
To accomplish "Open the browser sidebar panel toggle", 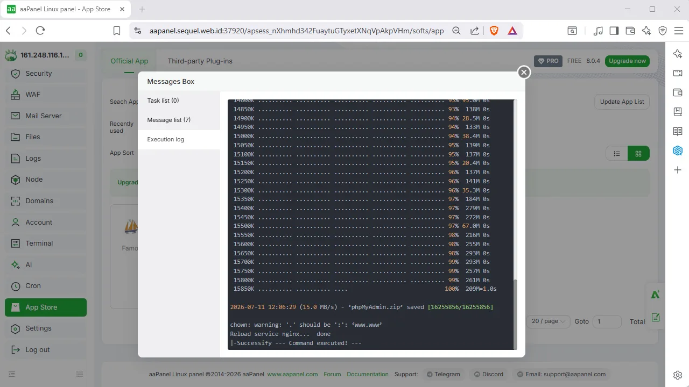I will 614,31.
